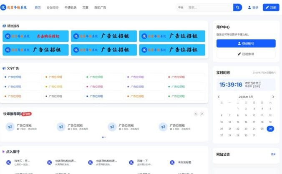Open the 首页 nav item

coord(38,7)
